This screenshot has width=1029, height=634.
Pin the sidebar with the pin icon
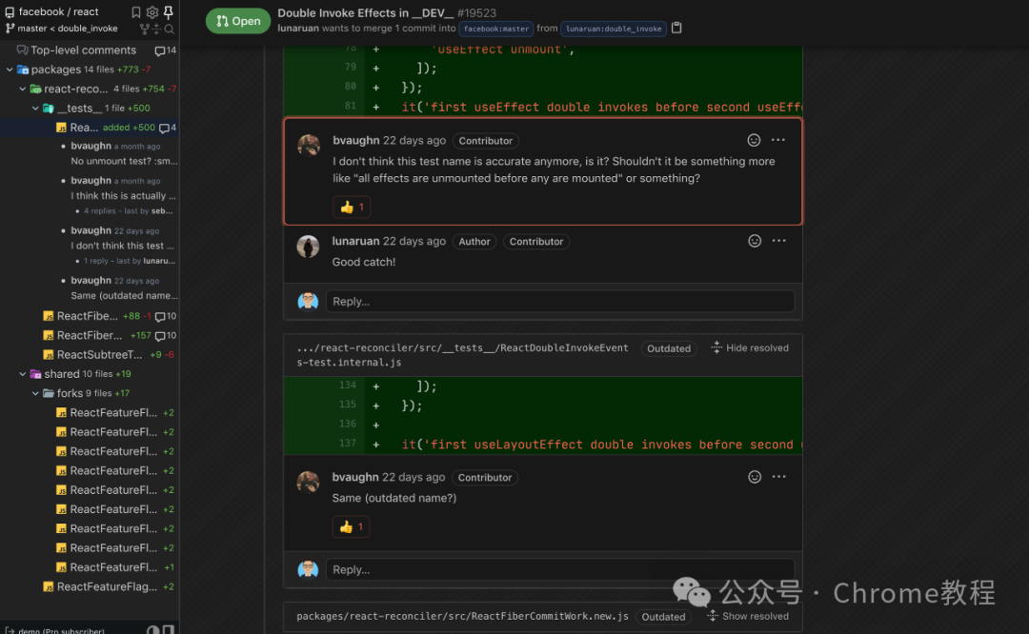[169, 11]
